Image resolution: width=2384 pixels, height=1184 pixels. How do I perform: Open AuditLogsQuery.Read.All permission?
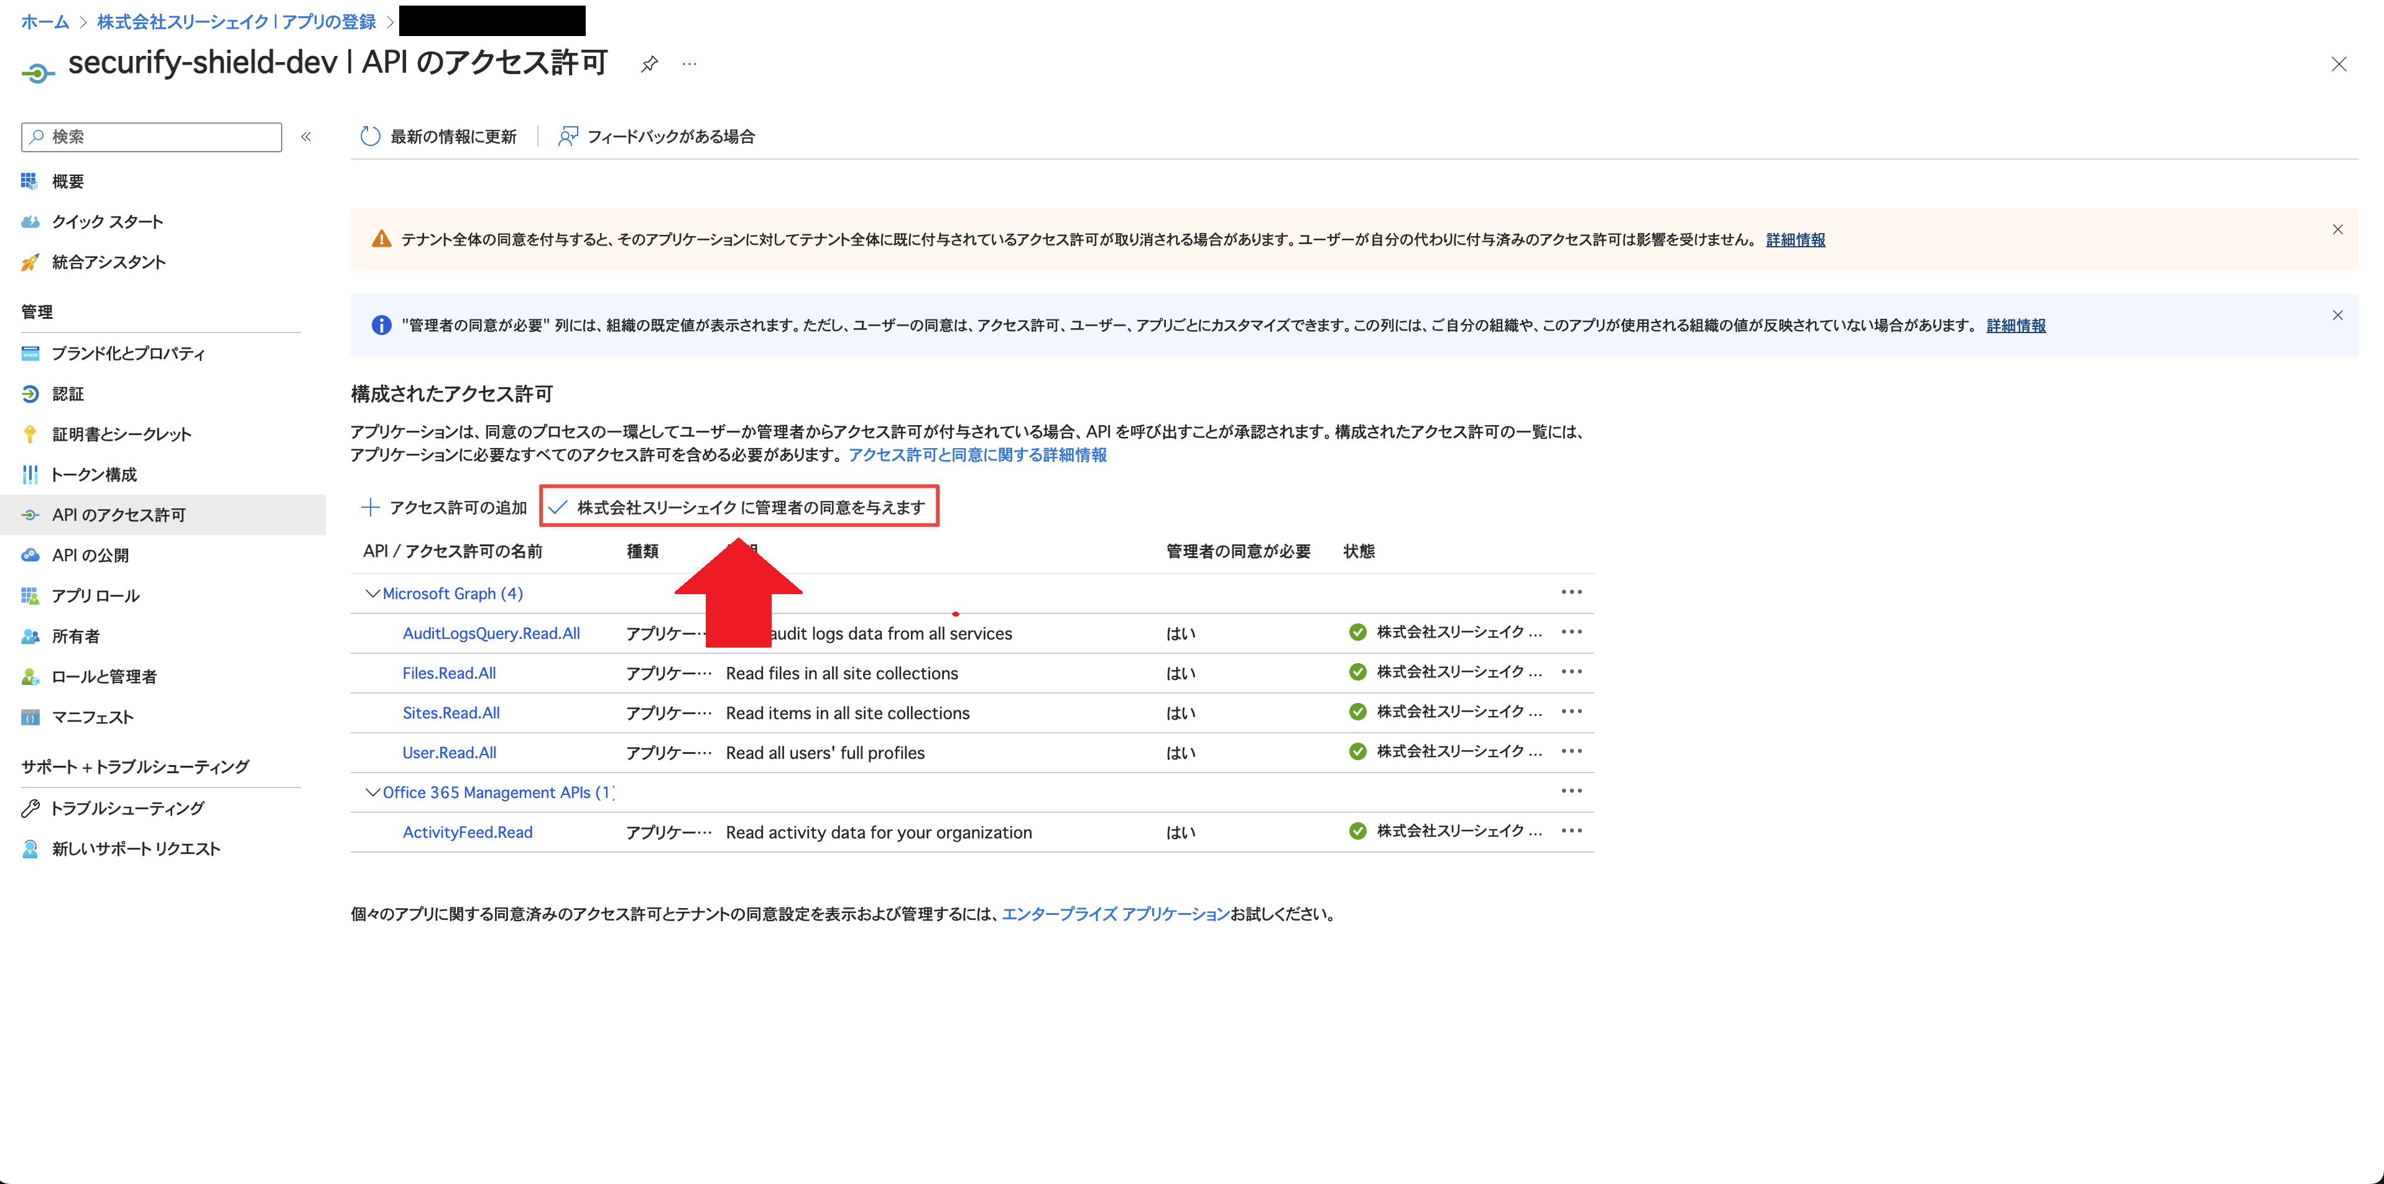(x=491, y=633)
